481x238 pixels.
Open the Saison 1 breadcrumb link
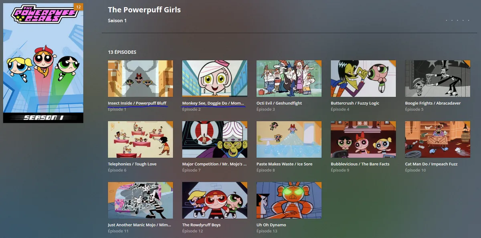[117, 20]
